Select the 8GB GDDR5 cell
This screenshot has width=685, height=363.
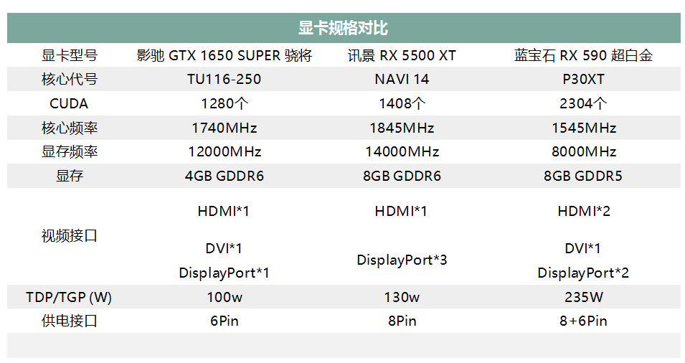click(x=583, y=176)
